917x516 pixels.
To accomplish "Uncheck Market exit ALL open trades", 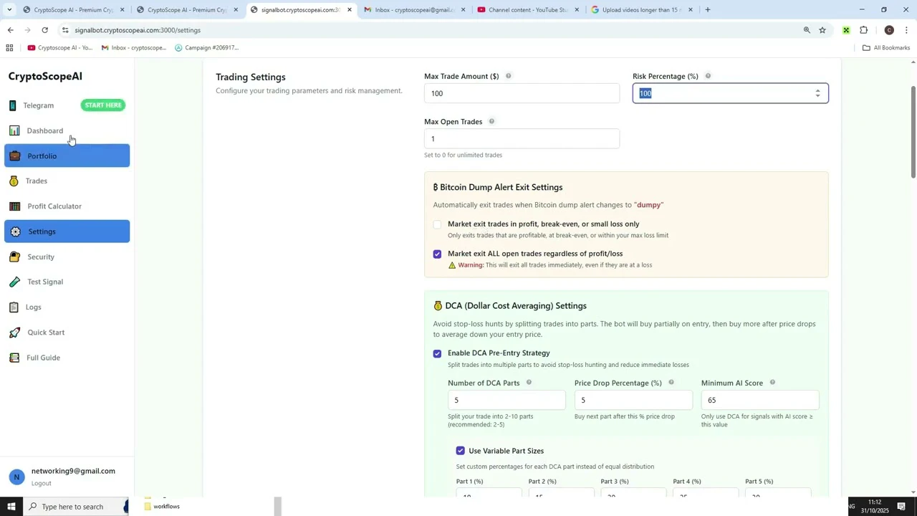I will click(x=437, y=254).
